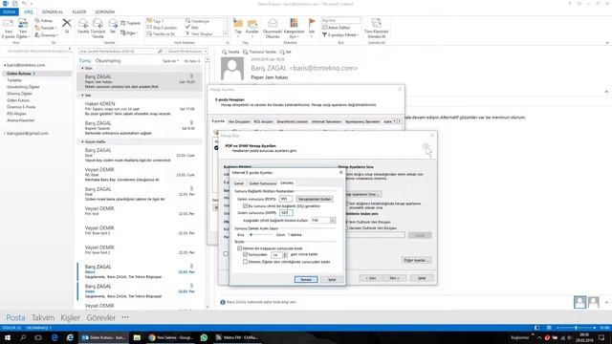Click İptal in Internet E-posta Ayarları dialog
Viewport: 612px width, 344px height.
(x=332, y=279)
